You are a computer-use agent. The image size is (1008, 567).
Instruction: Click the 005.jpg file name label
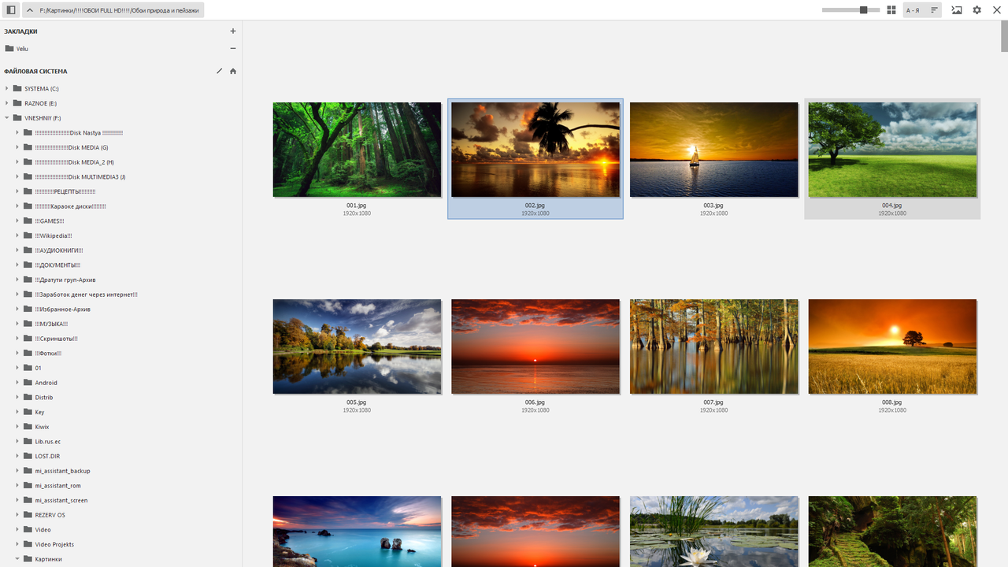(x=357, y=402)
